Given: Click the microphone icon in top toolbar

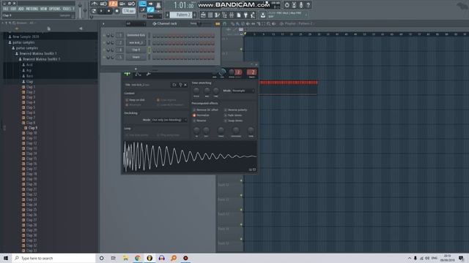Looking at the screenshot, I should tap(301, 5).
